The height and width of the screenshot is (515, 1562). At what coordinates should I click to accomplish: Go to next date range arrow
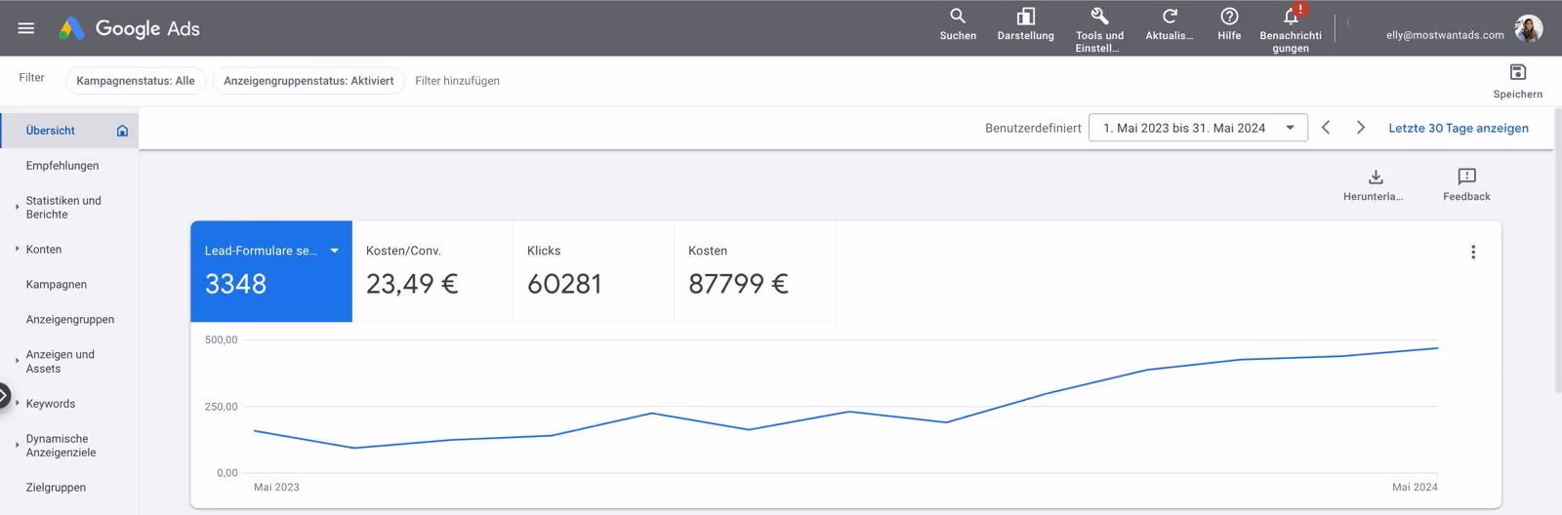1361,128
